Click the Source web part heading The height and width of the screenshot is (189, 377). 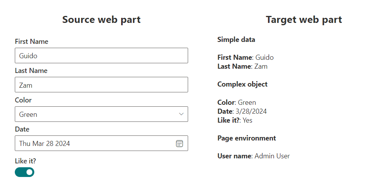pos(101,20)
